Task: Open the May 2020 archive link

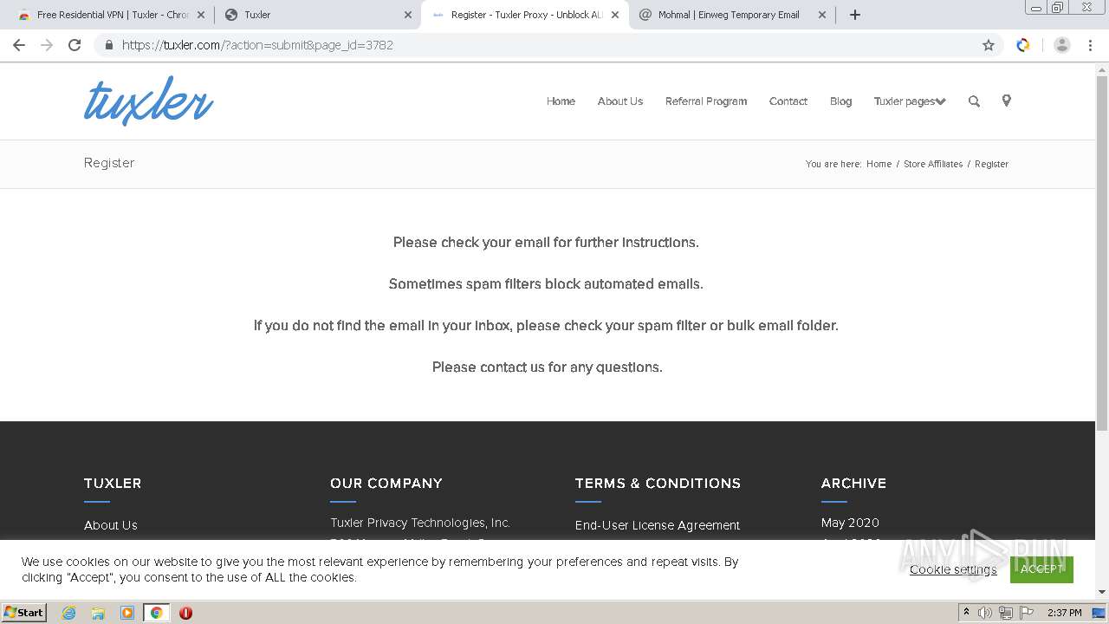Action: (850, 523)
